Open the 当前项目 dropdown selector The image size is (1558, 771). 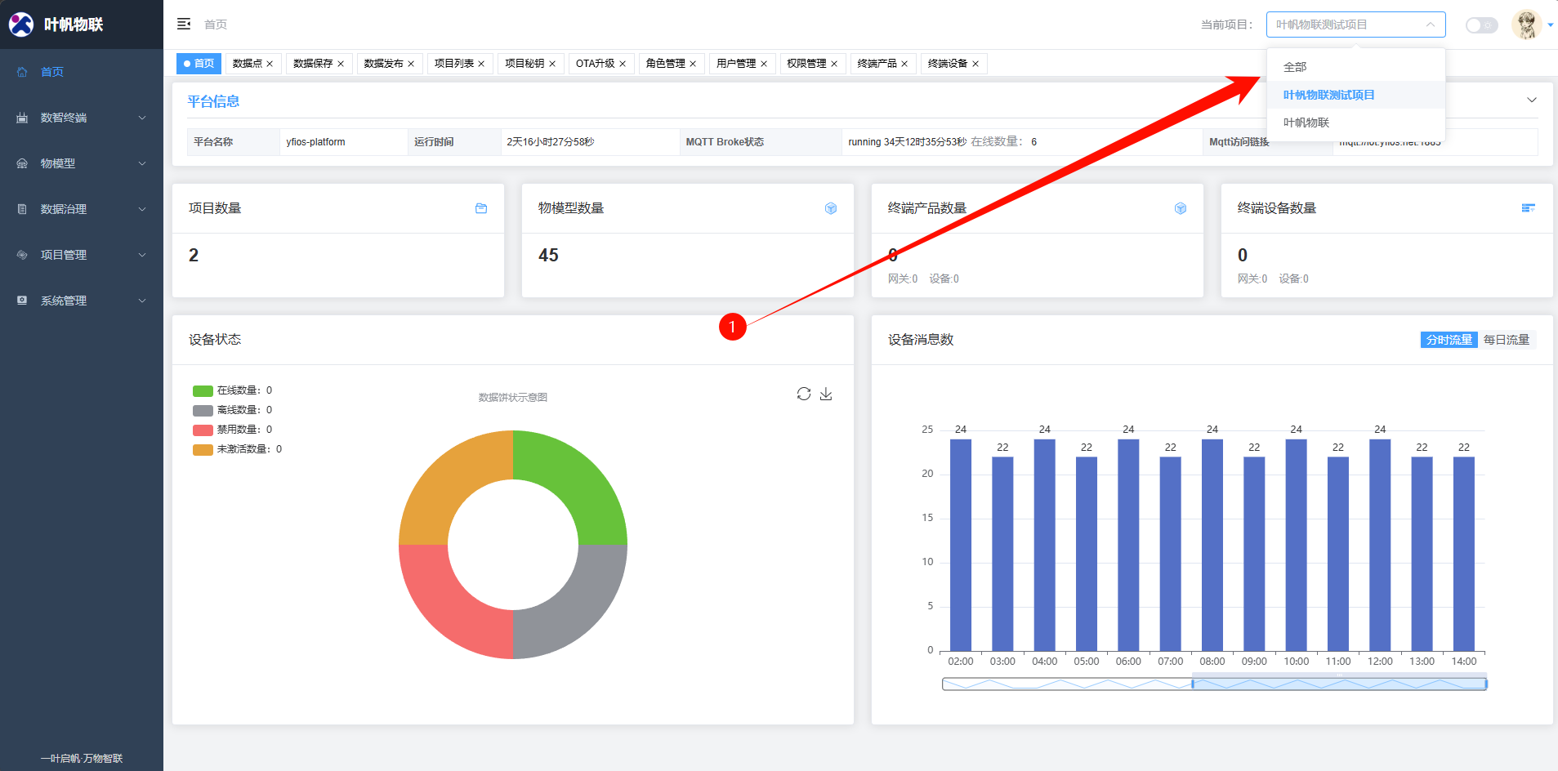(x=1355, y=25)
